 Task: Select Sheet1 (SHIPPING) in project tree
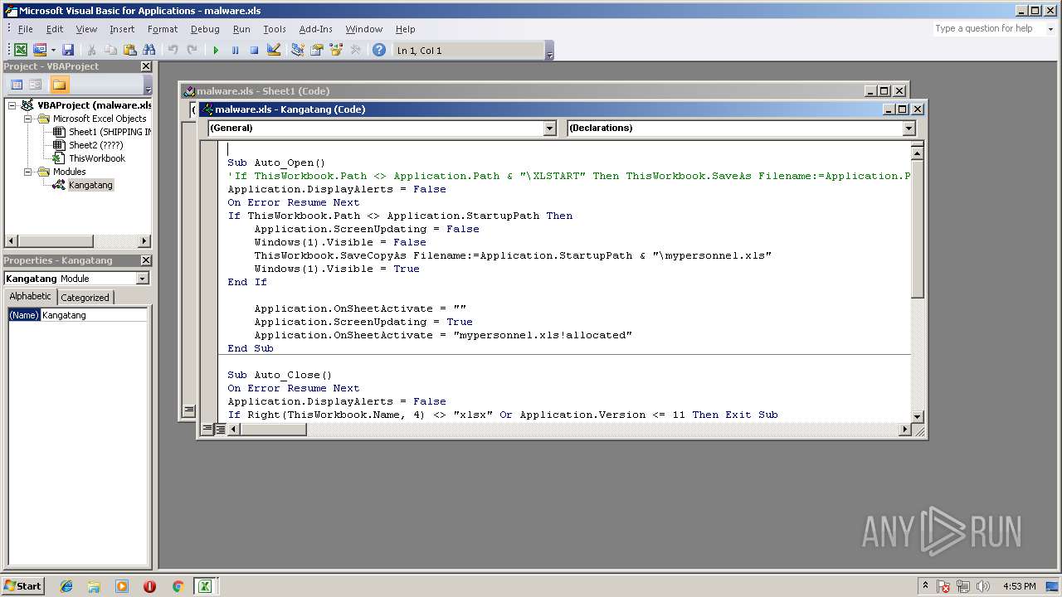(110, 132)
